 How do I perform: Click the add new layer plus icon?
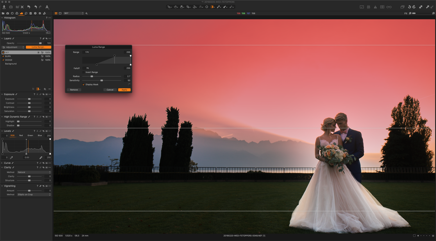click(45, 89)
